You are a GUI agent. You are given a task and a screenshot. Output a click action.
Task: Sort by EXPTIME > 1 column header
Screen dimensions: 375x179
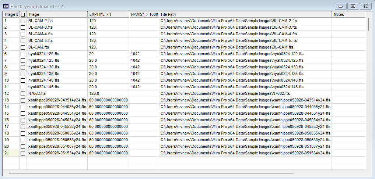click(x=108, y=14)
